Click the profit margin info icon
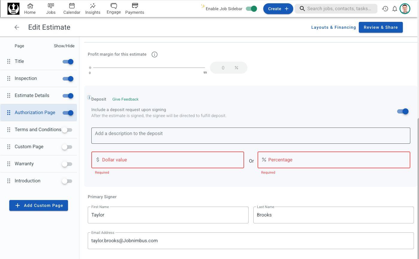The height and width of the screenshot is (259, 419). 155,54
